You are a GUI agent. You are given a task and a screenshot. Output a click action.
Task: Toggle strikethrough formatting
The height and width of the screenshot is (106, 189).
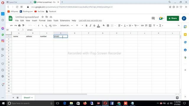tap(94, 26)
